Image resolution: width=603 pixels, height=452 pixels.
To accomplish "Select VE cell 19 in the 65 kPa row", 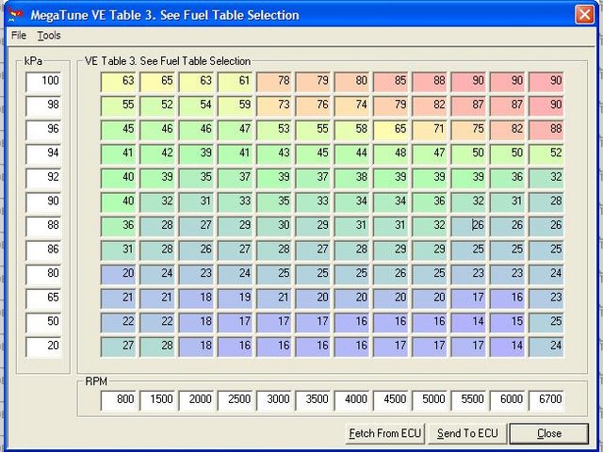I will click(235, 299).
